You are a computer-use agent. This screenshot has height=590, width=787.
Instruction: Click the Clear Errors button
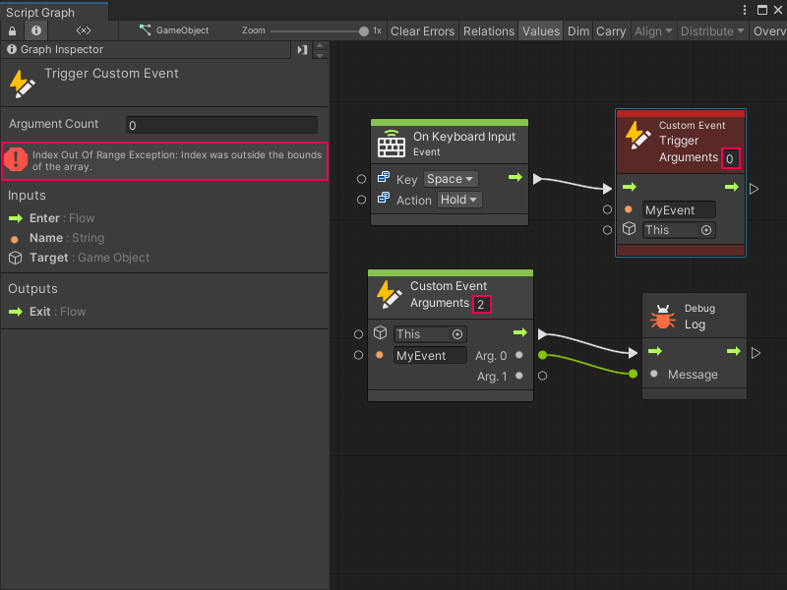pos(422,30)
